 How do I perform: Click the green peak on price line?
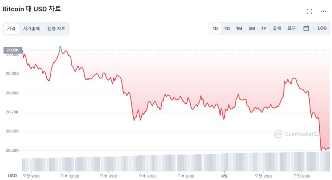[x=60, y=47]
